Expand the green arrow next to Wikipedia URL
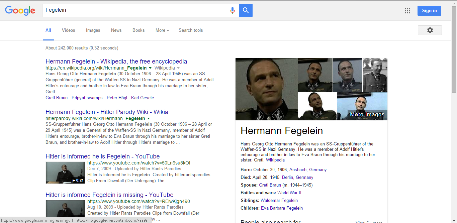Image resolution: width=457 pixels, height=223 pixels. (150, 68)
